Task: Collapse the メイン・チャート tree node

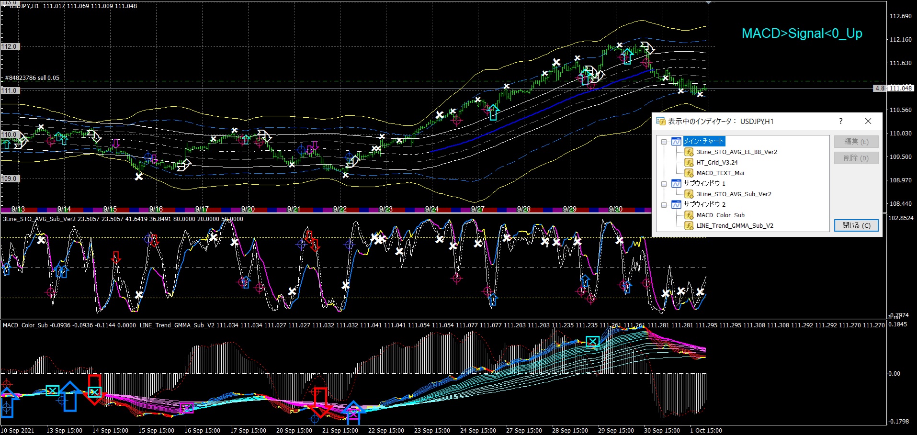Action: click(664, 142)
